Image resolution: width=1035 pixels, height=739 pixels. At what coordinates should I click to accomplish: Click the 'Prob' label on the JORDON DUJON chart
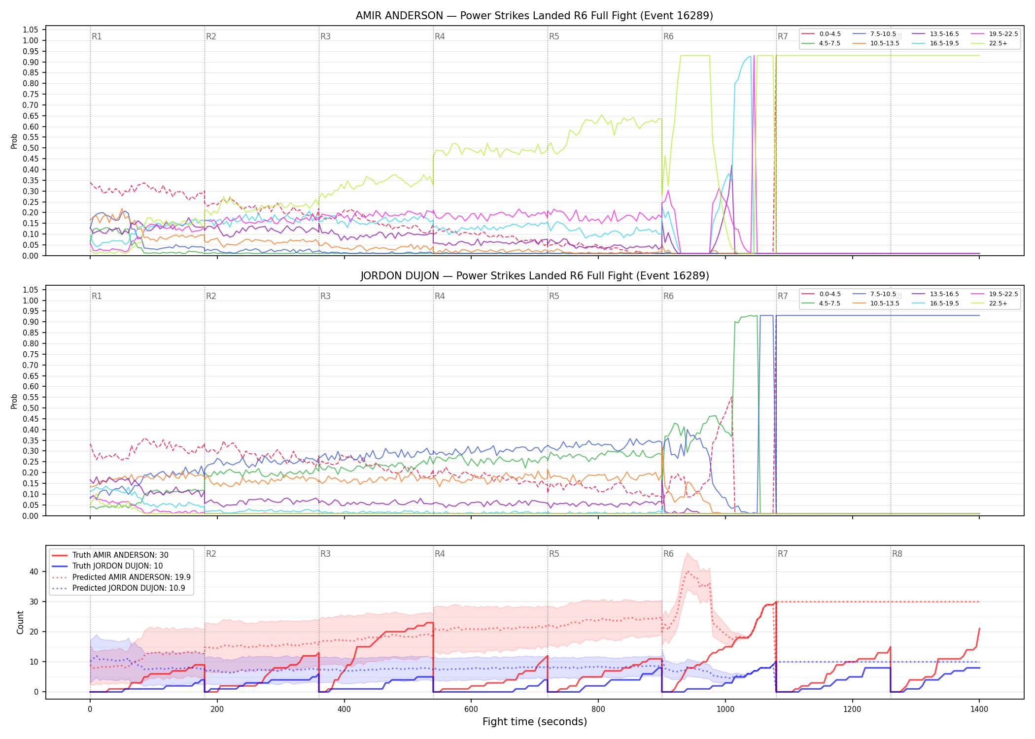pos(14,401)
